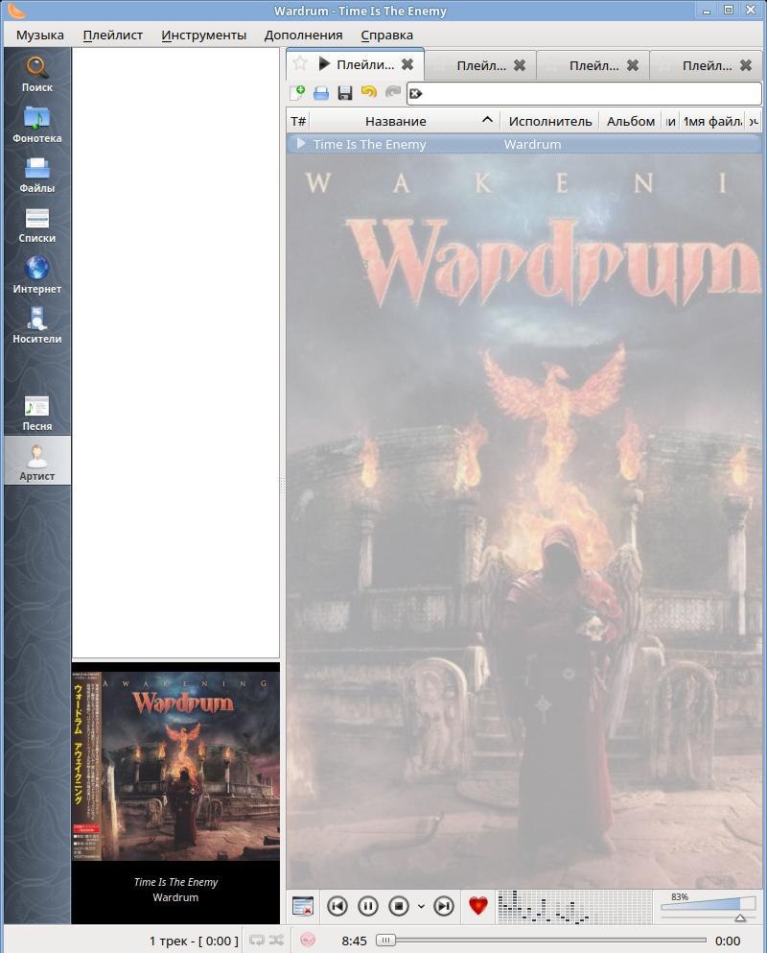Adjust the 83% volume slider
Image resolution: width=767 pixels, height=953 pixels.
tap(709, 907)
